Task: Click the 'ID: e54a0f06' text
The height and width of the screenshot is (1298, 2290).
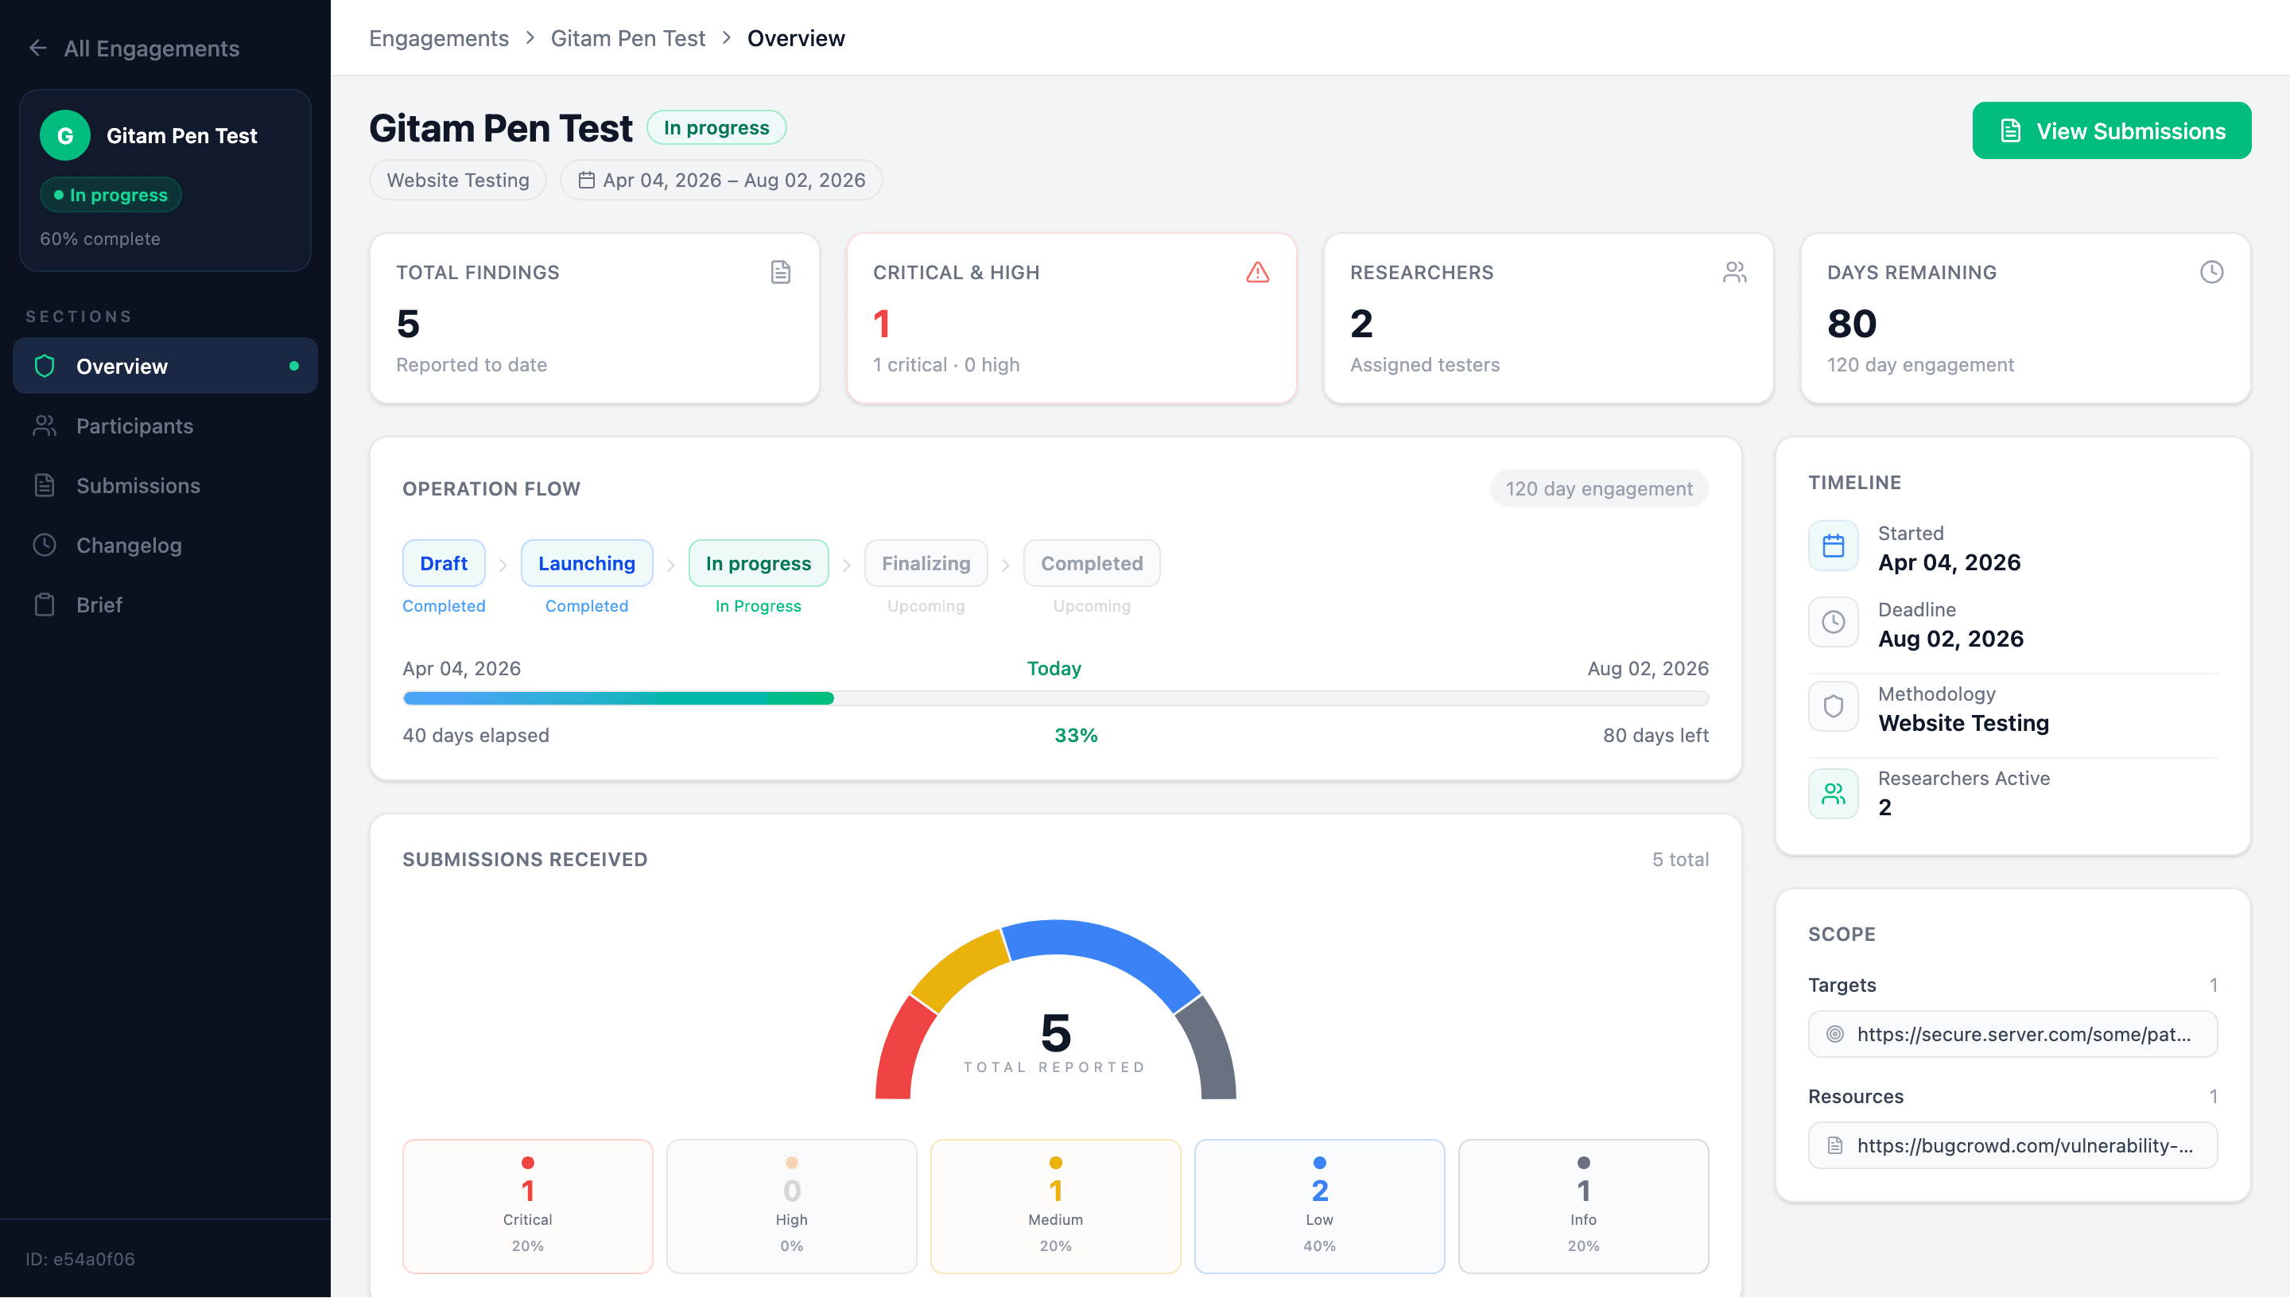Action: 80,1260
